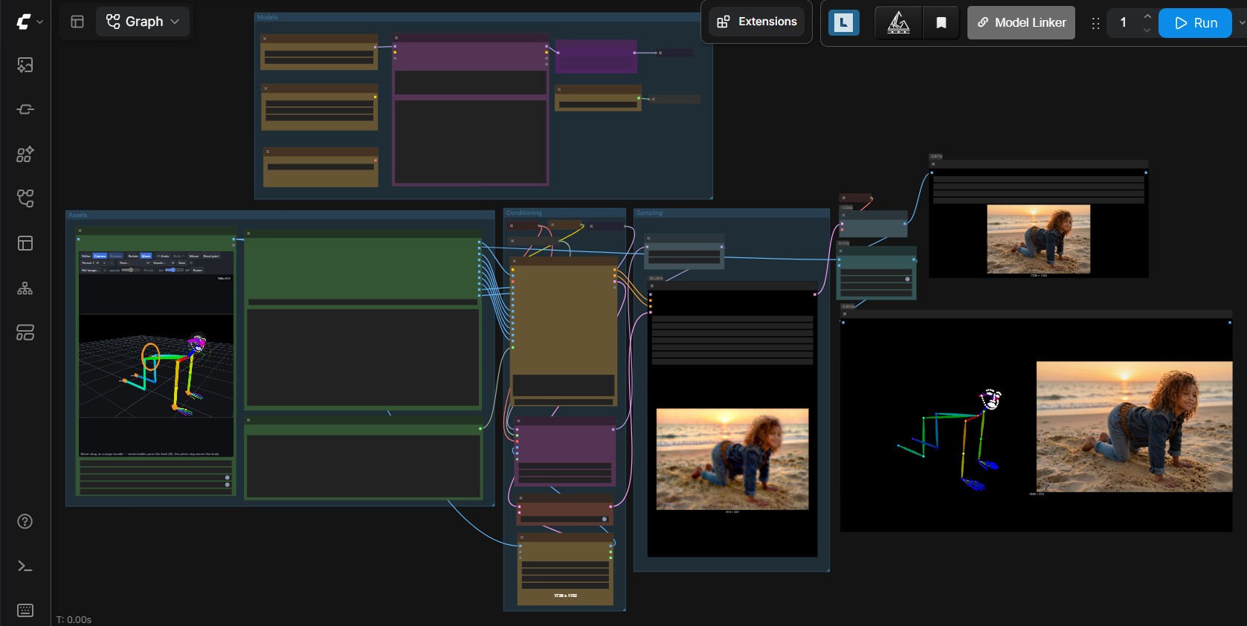The image size is (1247, 626).
Task: Toggle the side panel layout icon
Action: tap(77, 22)
